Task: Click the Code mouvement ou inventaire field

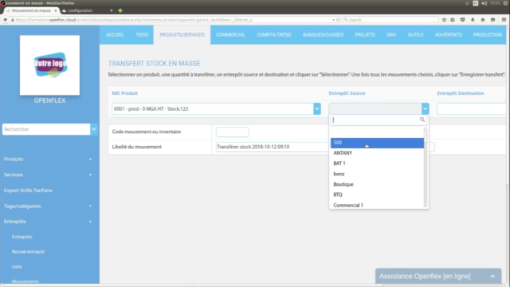Action: point(232,132)
